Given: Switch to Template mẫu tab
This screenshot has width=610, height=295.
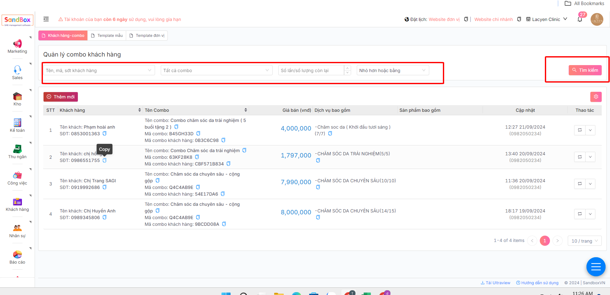Looking at the screenshot, I should point(107,36).
